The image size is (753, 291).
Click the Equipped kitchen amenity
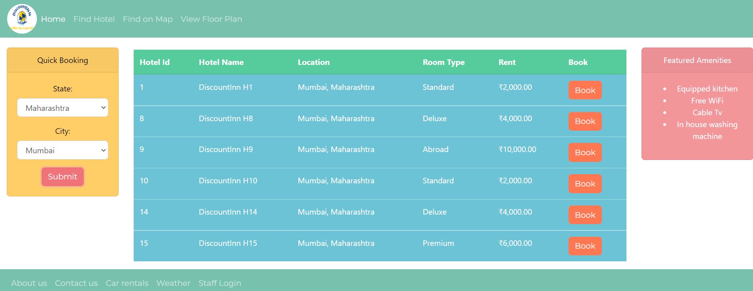[x=707, y=89]
